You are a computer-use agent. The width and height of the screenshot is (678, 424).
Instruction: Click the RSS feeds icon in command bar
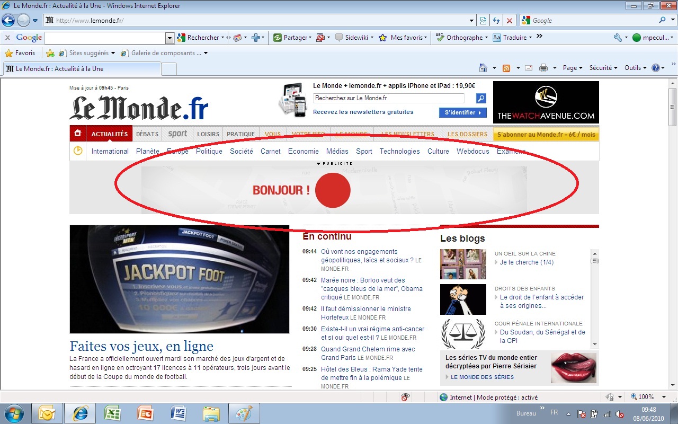click(506, 68)
